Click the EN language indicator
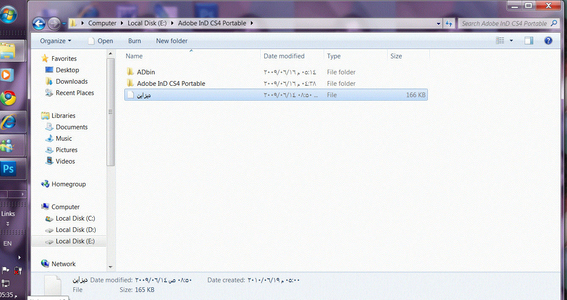This screenshot has width=567, height=300. [8, 243]
